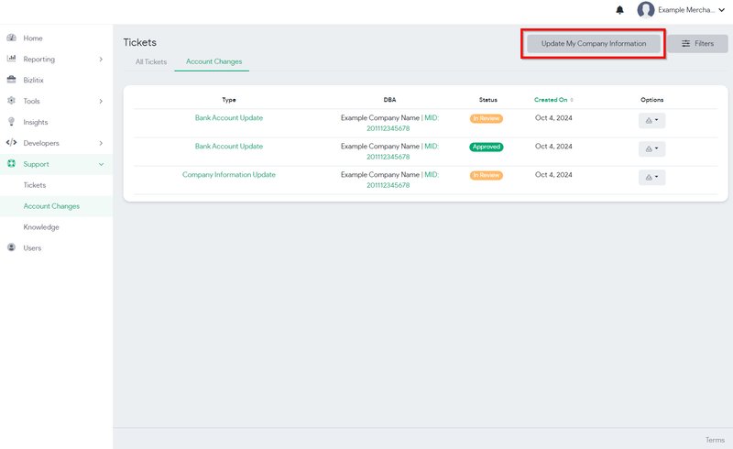Open the Company Information Update ticket link

coord(228,174)
